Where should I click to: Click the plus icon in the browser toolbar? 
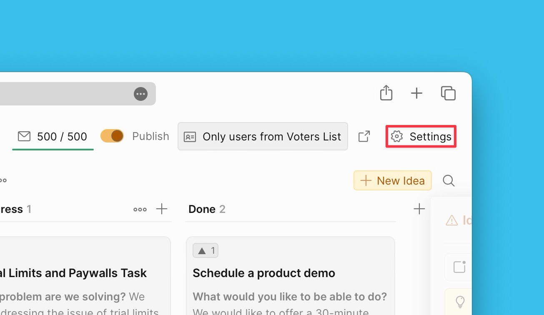tap(416, 93)
